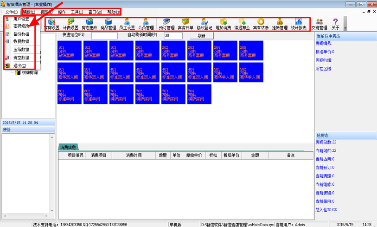
Task: Click the 消费项目 column header
Action: pos(98,155)
